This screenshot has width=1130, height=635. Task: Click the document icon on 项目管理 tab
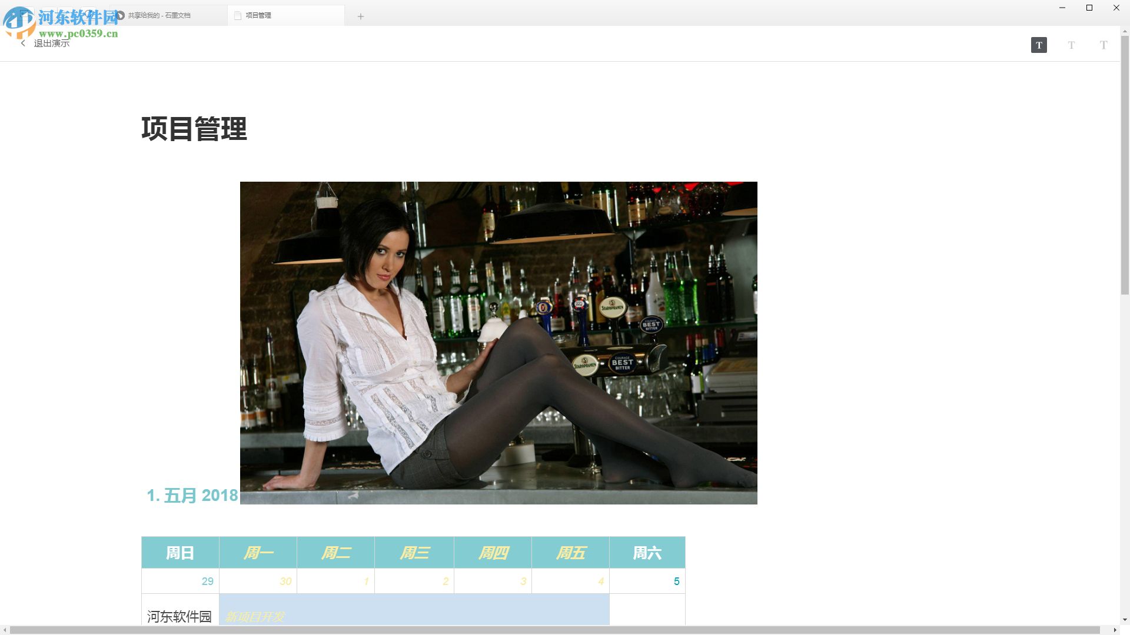(238, 15)
